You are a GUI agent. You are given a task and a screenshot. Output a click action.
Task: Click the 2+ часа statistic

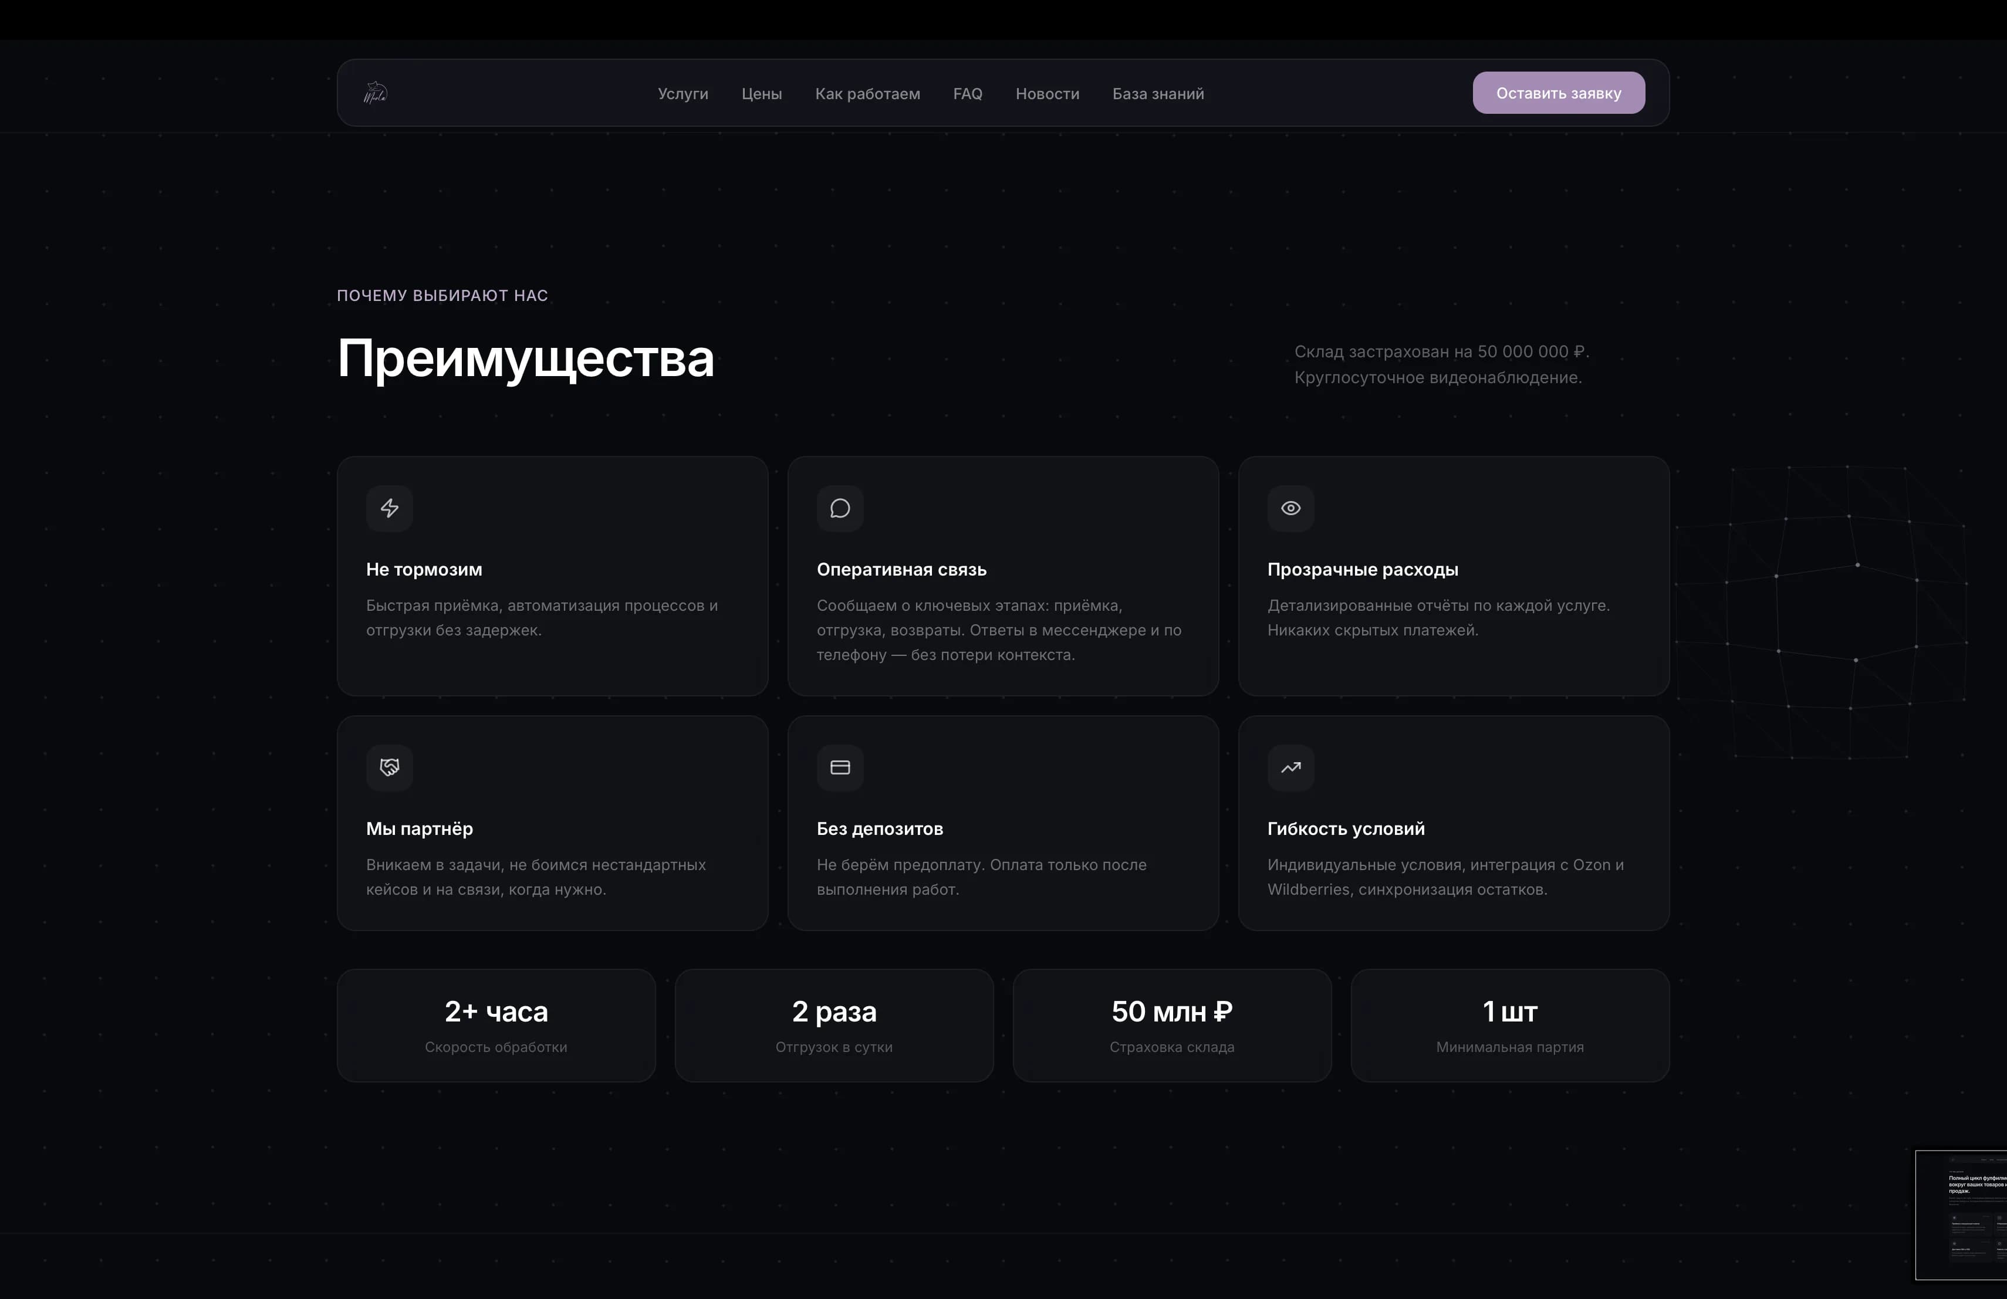tap(496, 1012)
